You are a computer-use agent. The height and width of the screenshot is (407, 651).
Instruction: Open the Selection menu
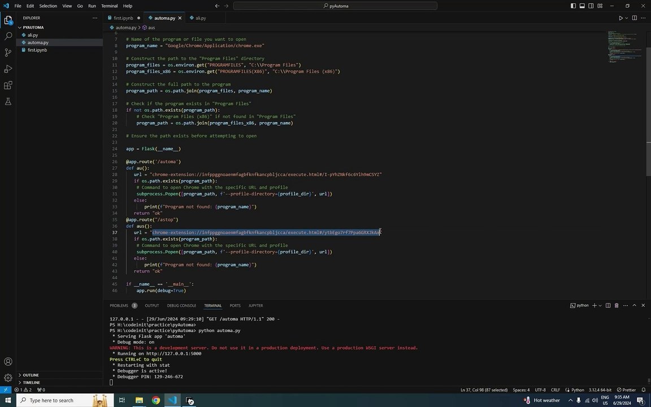click(48, 6)
